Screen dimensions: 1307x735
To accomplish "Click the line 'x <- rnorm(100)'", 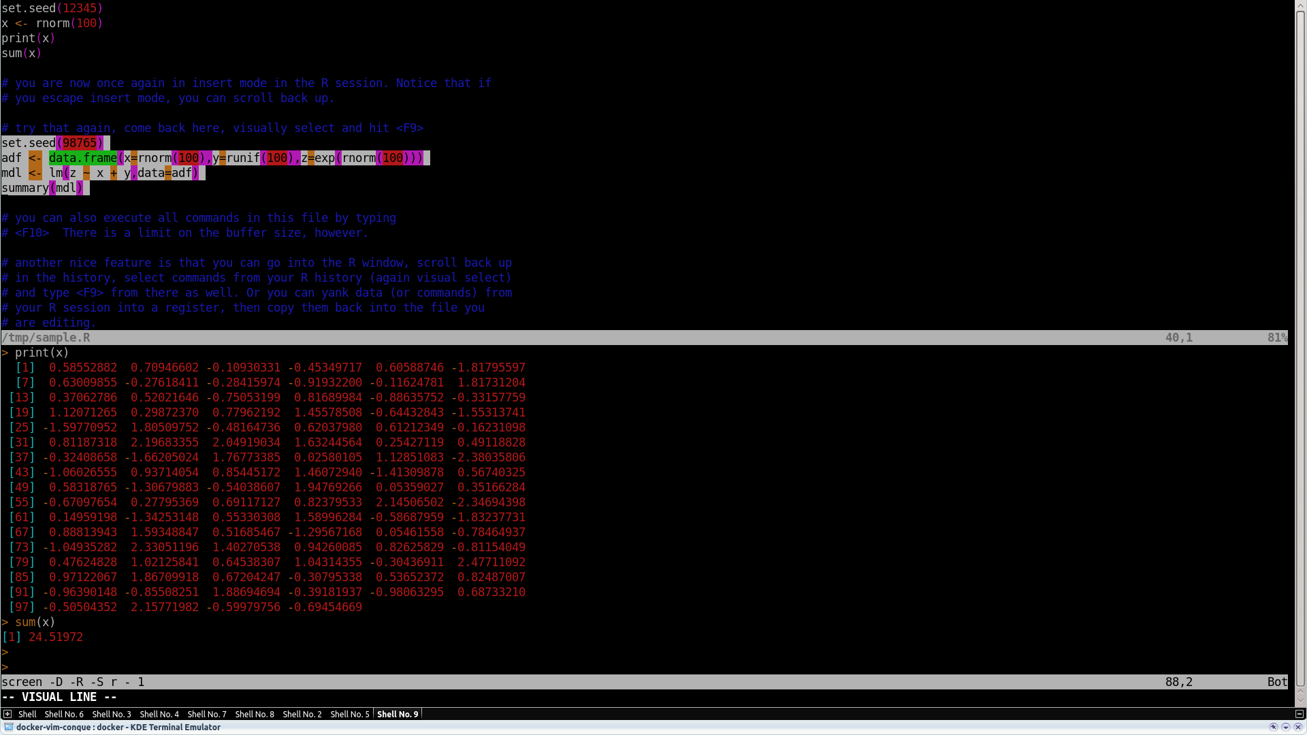I will (x=52, y=23).
